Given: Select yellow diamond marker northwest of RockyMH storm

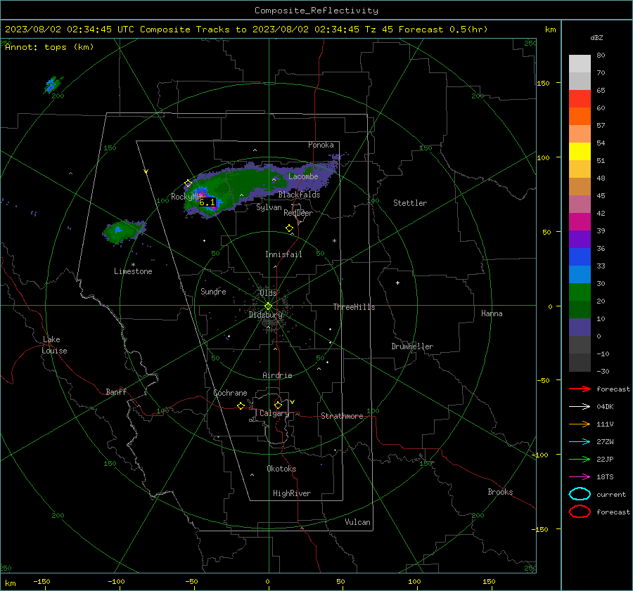Looking at the screenshot, I should coord(188,183).
